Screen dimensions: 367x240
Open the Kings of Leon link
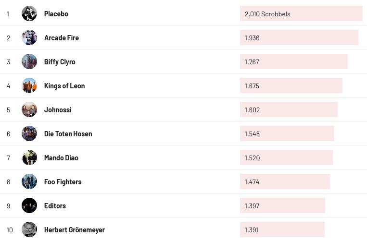click(x=64, y=86)
